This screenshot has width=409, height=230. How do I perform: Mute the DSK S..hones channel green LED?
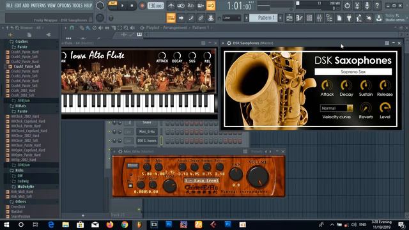[x=109, y=141]
